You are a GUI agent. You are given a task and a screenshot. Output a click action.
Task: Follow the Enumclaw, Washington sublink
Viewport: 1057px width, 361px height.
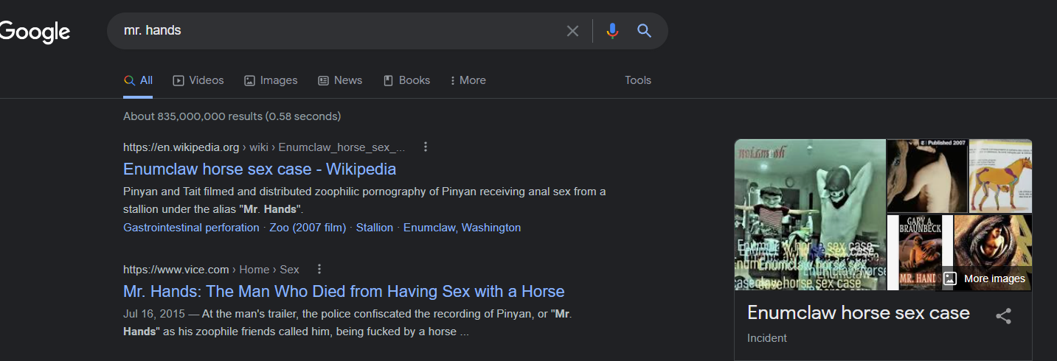(462, 228)
